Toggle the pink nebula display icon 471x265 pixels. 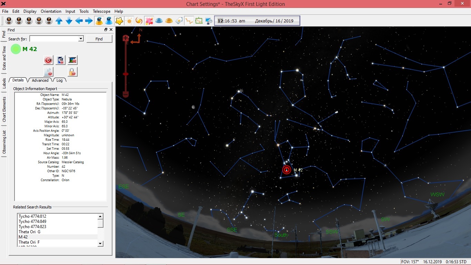tap(149, 21)
